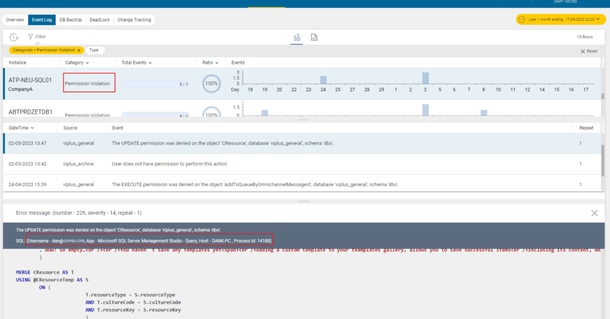Switch to code file view icon
The height and width of the screenshot is (319, 610).
[314, 37]
